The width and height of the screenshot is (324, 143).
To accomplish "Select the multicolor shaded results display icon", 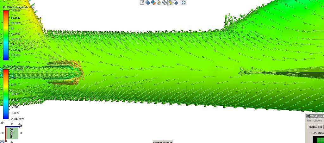I will click(x=153, y=3).
